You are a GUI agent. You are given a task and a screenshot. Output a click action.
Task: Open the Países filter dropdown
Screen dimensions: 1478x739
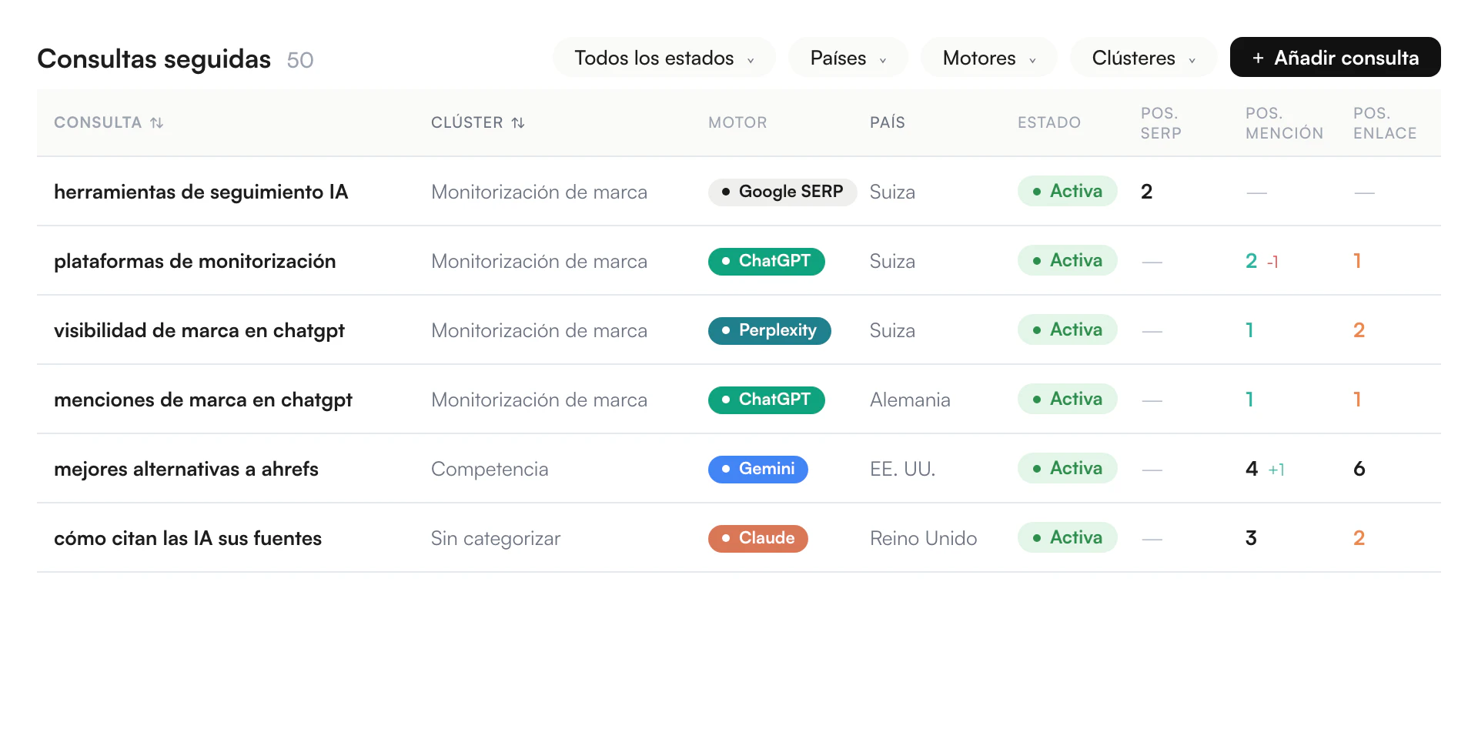pyautogui.click(x=848, y=58)
